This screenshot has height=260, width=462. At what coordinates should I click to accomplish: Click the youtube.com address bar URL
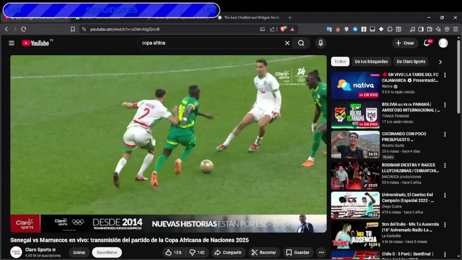pyautogui.click(x=125, y=29)
